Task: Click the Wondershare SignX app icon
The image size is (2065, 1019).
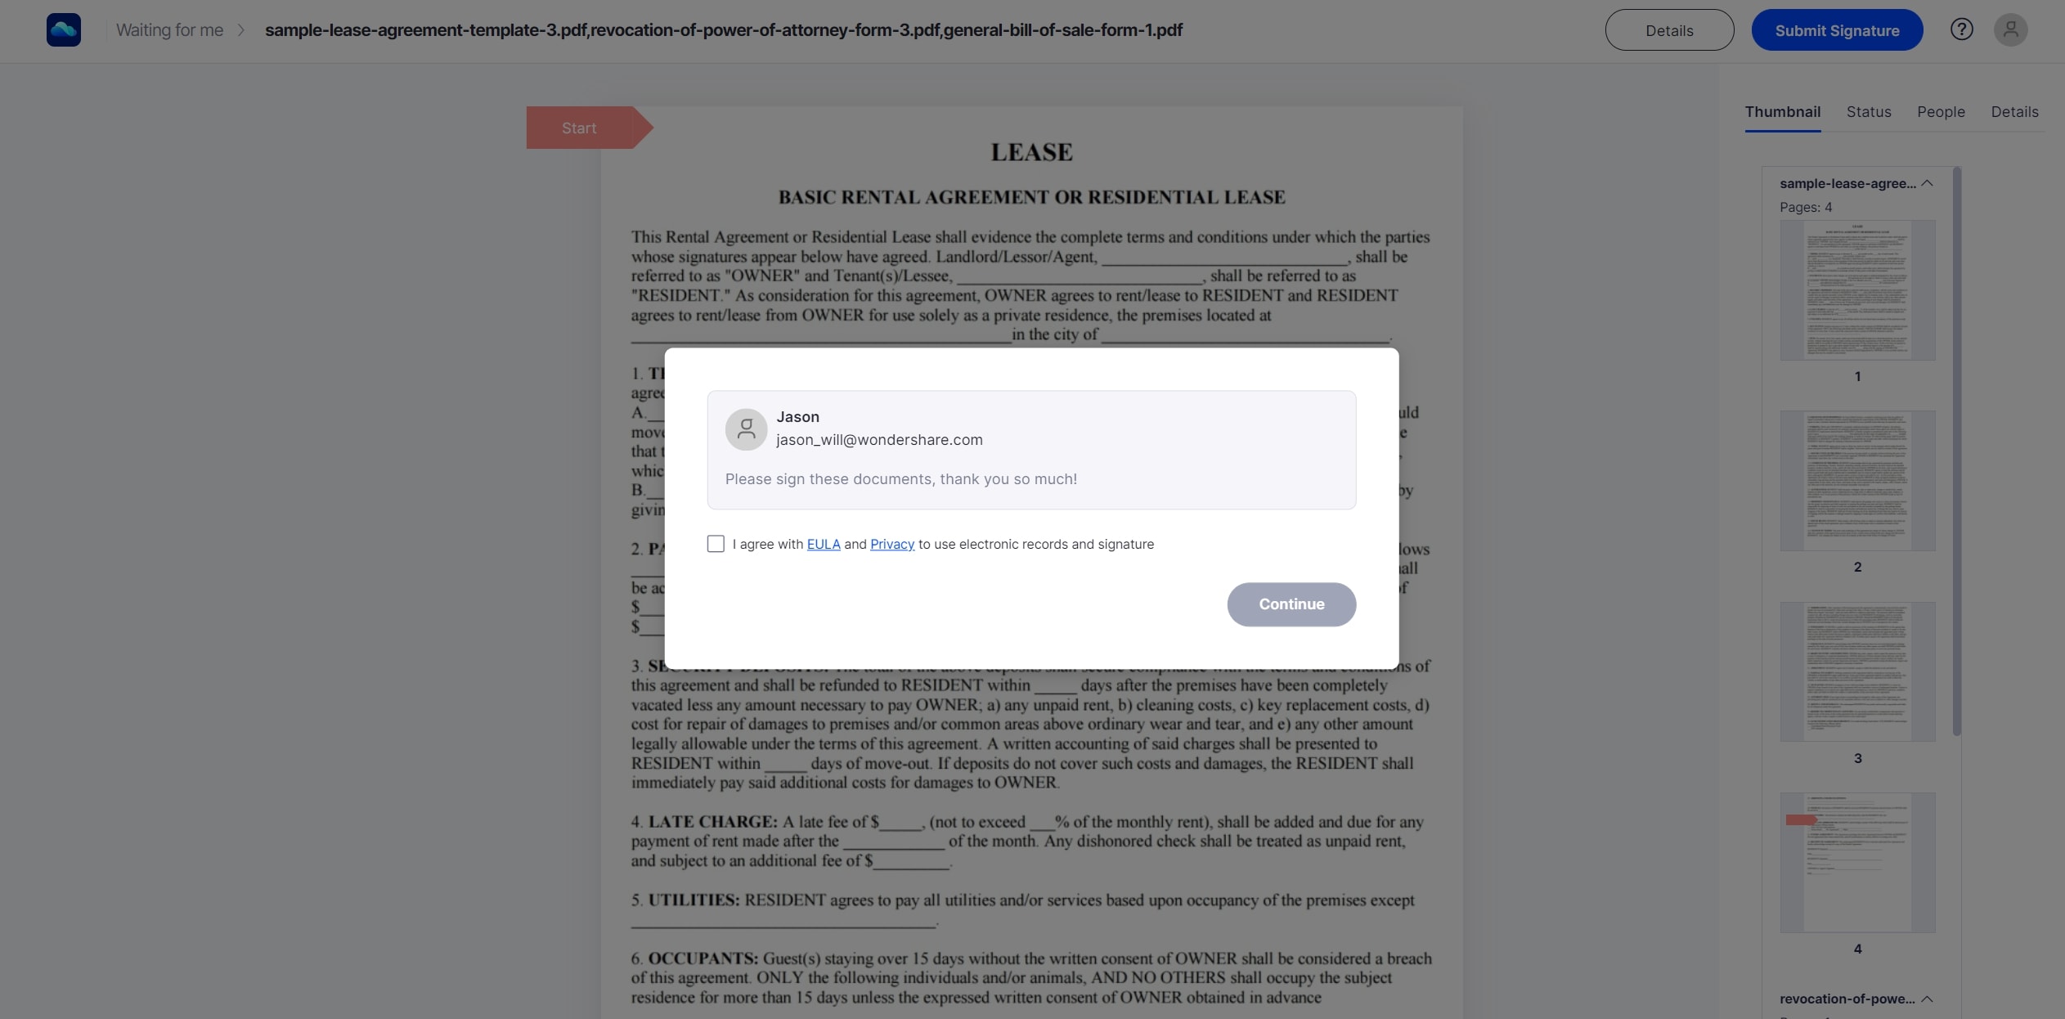Action: 62,29
